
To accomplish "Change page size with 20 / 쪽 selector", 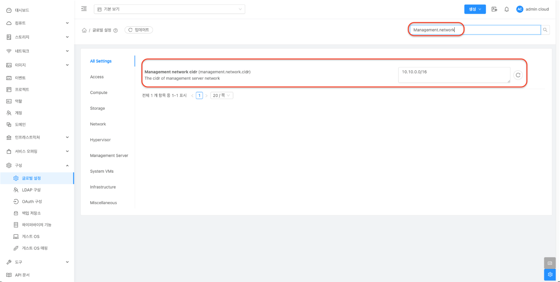I will [222, 95].
